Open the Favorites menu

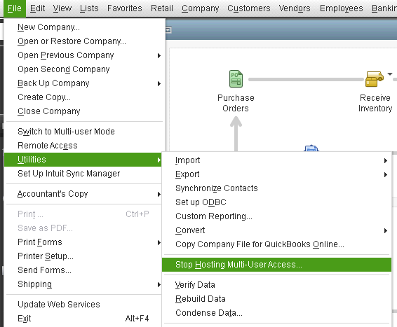(x=125, y=8)
